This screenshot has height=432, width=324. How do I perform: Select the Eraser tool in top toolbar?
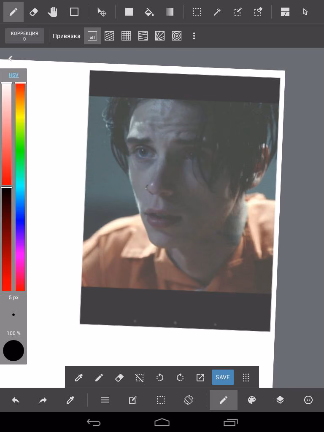[34, 12]
